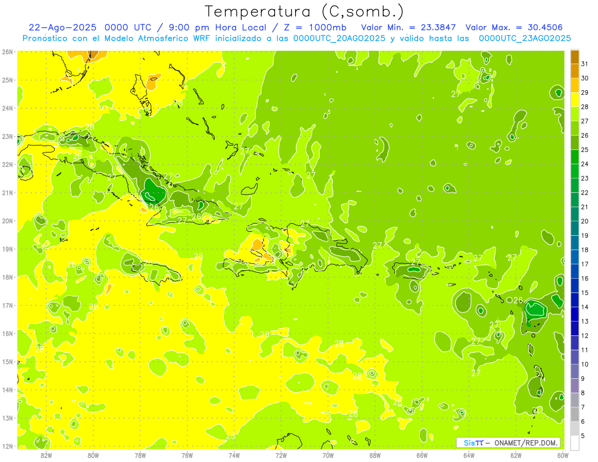Pick the dark green color scale segment between 24 and 25
Viewport: 598px width, 462px height.
pyautogui.click(x=575, y=157)
